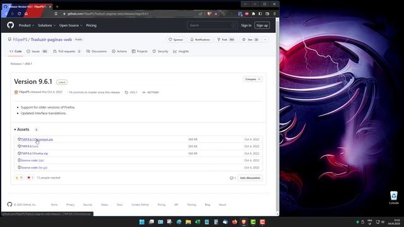Switch to the Issues tab
This screenshot has height=227, width=404.
(x=37, y=51)
